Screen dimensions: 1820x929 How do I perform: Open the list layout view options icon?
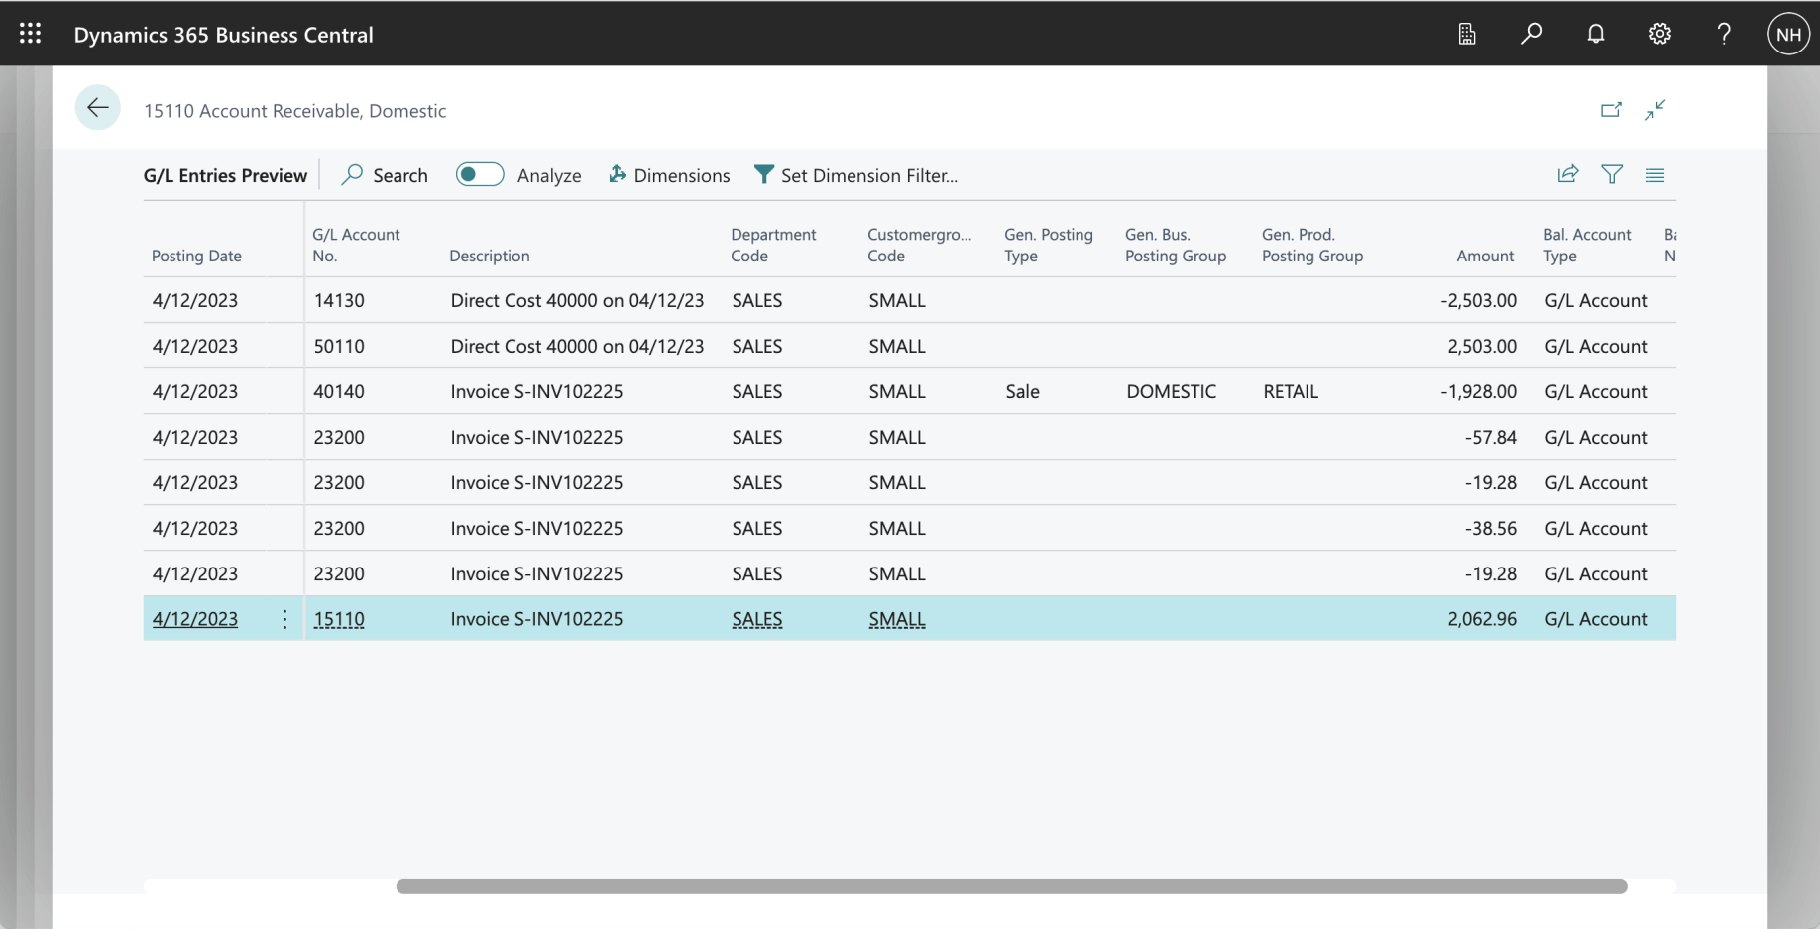[1654, 175]
